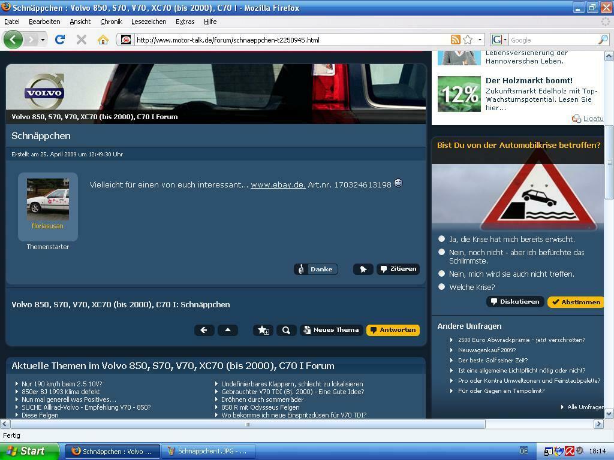Select 'Ja, die Krise hat mich bereits erwischt' option
The width and height of the screenshot is (614, 460).
click(x=442, y=238)
